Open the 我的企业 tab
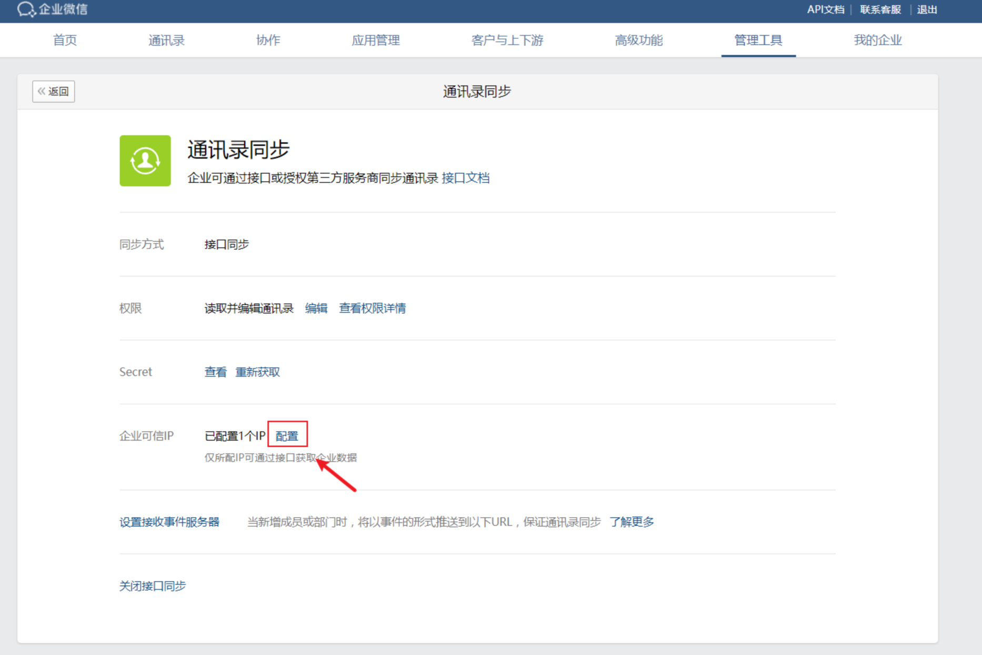The image size is (982, 655). (877, 41)
